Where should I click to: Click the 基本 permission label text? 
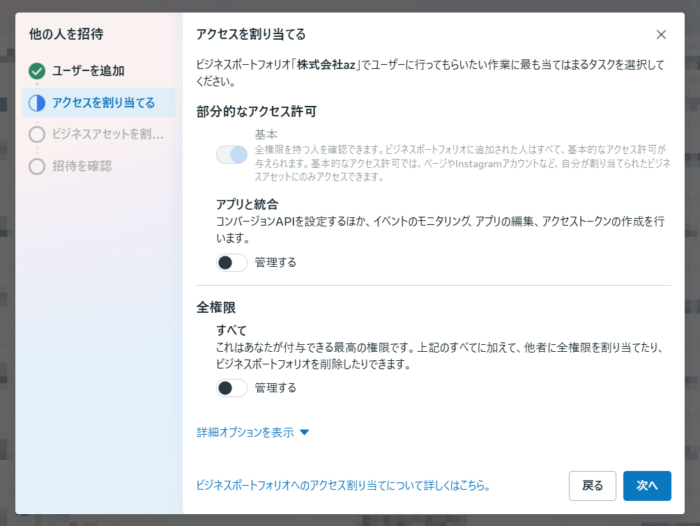[267, 134]
